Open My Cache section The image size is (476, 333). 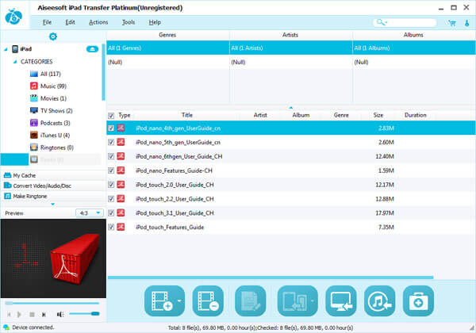[x=53, y=175]
